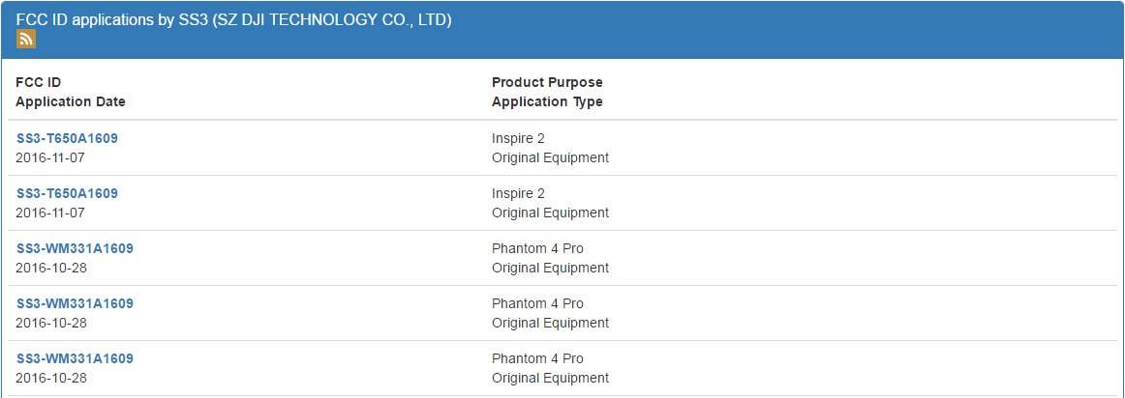Click the 2016-11-07 date in first row
Screen dimensions: 1125x398
[x=50, y=157]
